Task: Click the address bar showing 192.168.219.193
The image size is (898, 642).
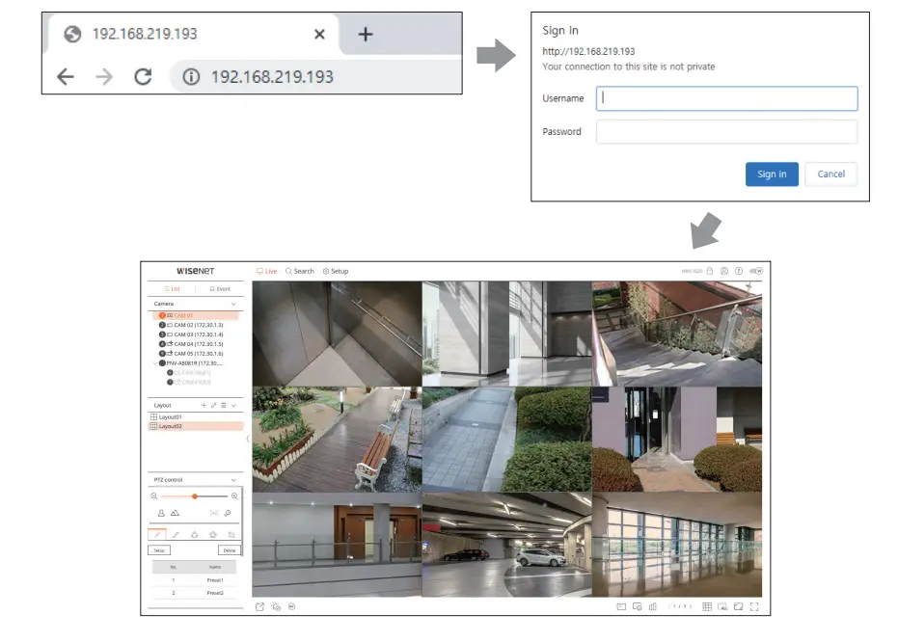Action: (316, 77)
